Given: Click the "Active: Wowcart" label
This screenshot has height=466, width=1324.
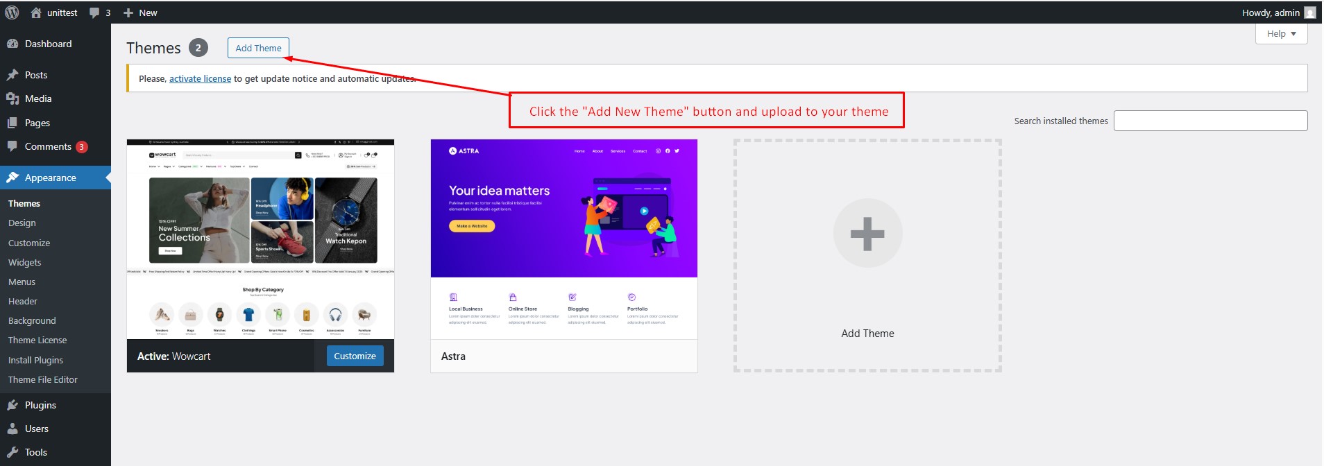Looking at the screenshot, I should (x=174, y=356).
